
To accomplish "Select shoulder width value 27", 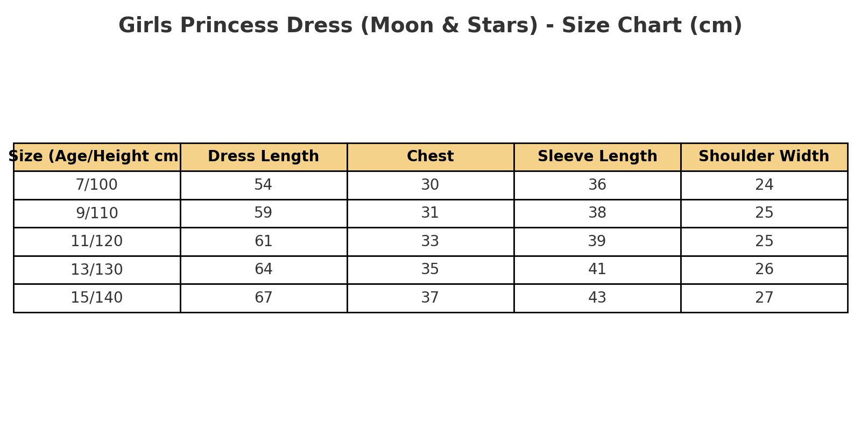I will click(x=764, y=298).
